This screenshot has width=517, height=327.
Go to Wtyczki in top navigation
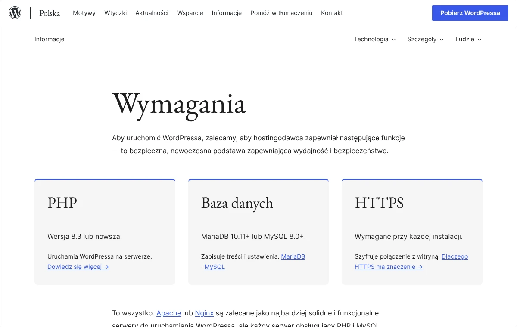click(x=115, y=13)
